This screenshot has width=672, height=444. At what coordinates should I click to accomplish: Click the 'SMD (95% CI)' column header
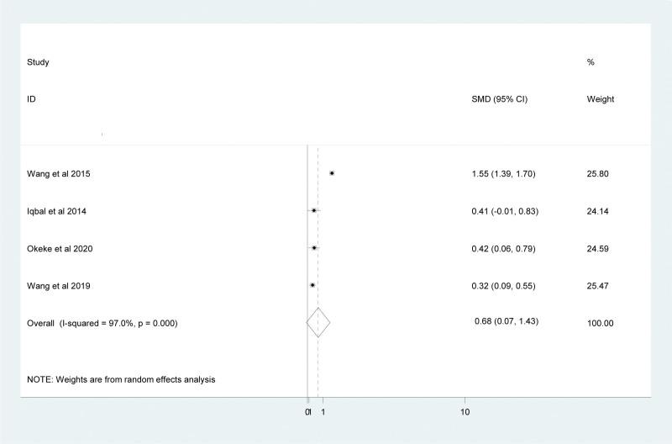501,99
